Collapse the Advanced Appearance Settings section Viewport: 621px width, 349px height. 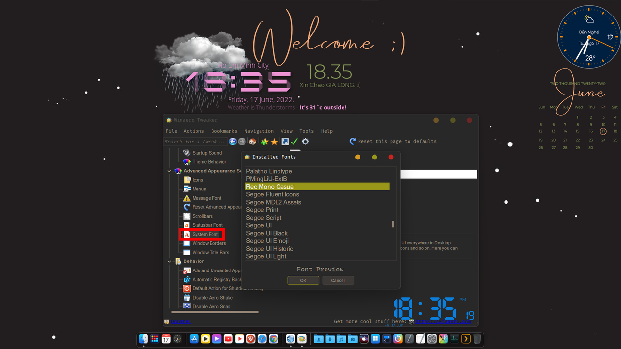pos(169,171)
